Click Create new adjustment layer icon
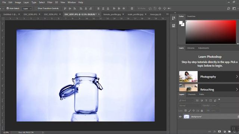The image size is (239, 134). tap(224, 131)
